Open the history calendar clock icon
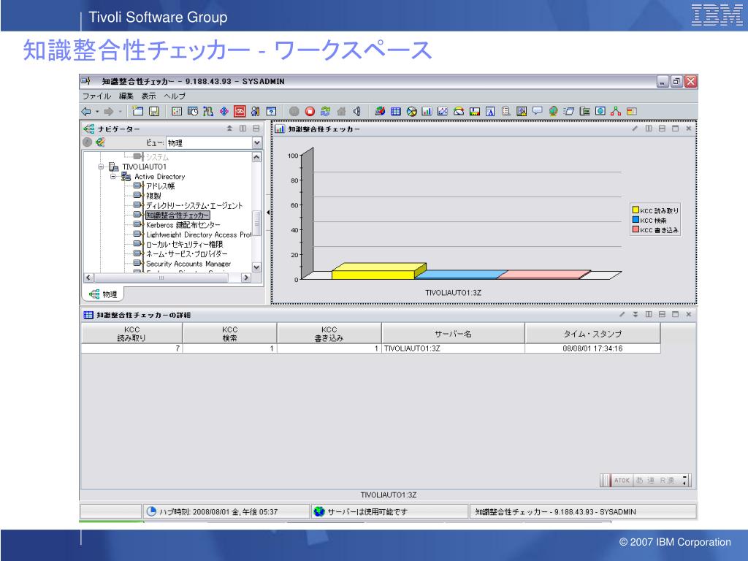The width and height of the screenshot is (748, 561). pyautogui.click(x=192, y=111)
